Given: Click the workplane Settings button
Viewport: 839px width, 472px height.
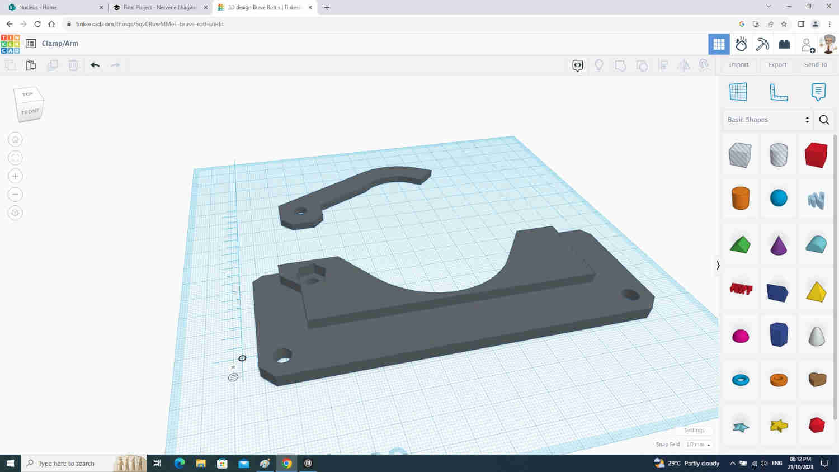Looking at the screenshot, I should coord(694,431).
